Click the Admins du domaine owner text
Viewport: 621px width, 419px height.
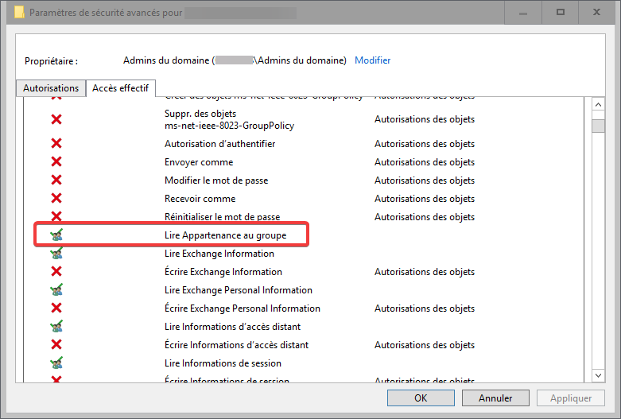[x=235, y=60]
